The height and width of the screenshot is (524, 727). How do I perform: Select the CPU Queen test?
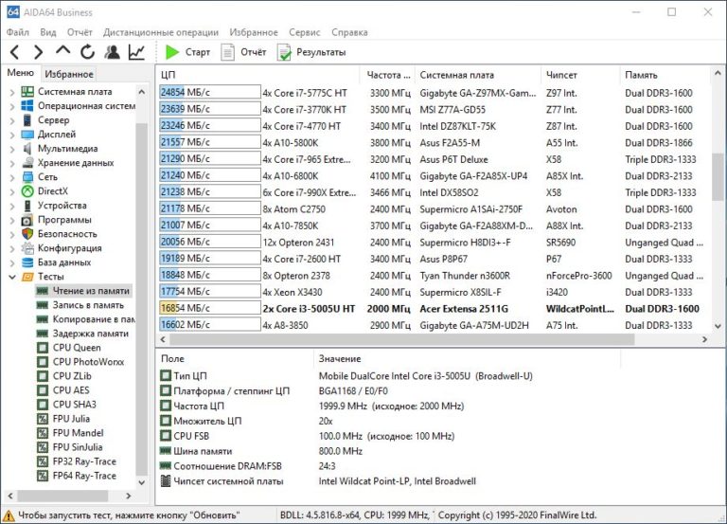click(x=69, y=348)
